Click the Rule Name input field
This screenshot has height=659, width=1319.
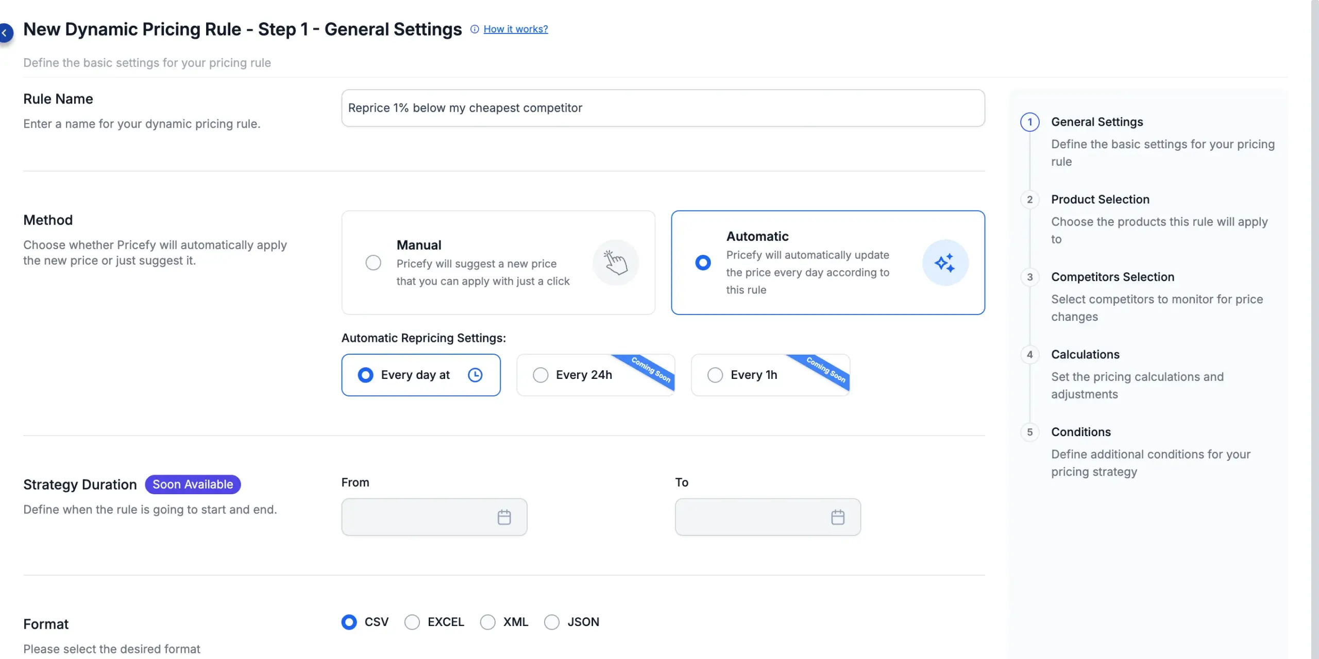pyautogui.click(x=663, y=108)
